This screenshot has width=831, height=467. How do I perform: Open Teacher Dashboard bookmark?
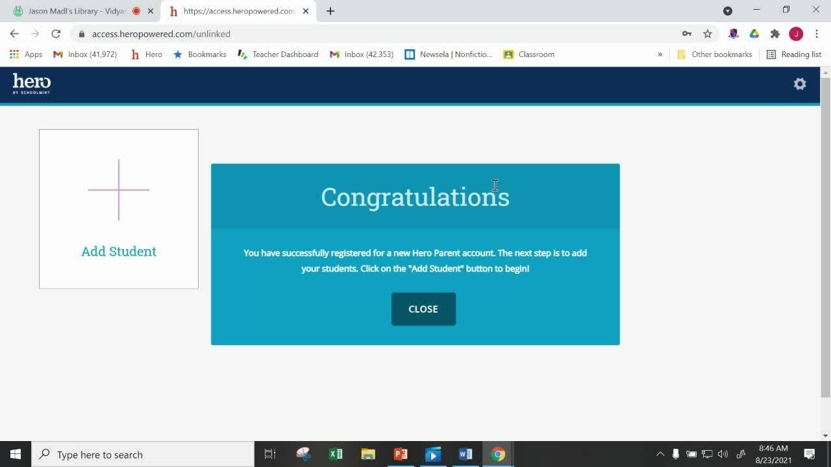click(278, 54)
